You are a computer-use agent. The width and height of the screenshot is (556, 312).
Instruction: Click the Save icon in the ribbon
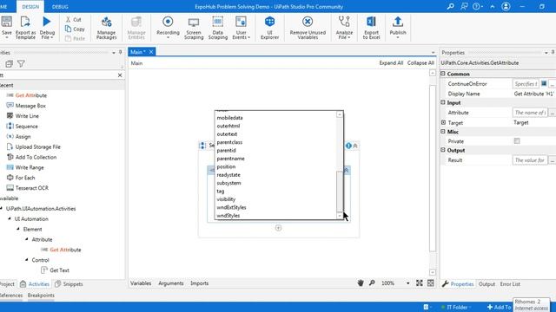[6, 22]
